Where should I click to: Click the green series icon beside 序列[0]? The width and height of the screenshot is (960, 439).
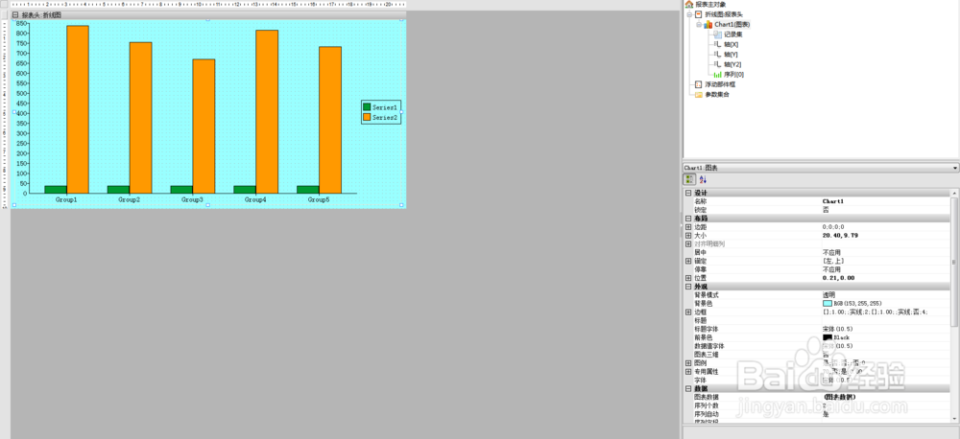717,74
